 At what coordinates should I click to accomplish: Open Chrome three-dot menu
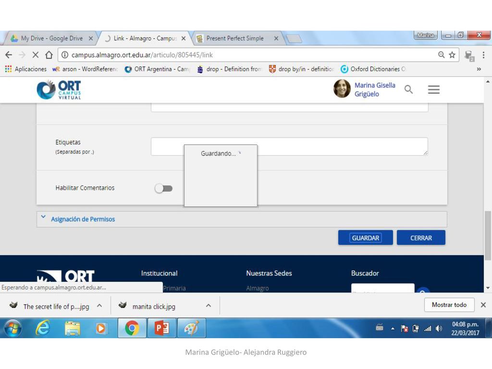click(483, 55)
